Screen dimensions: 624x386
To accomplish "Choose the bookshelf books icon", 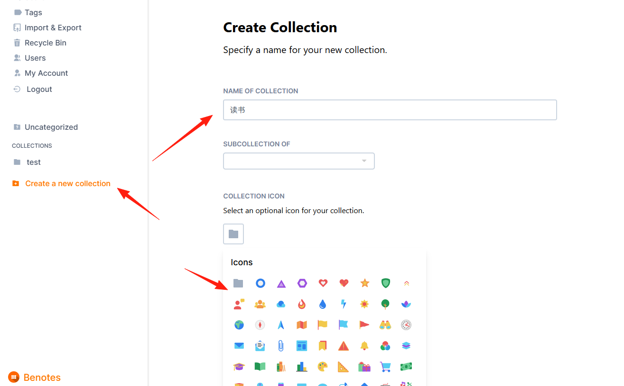I will [281, 367].
